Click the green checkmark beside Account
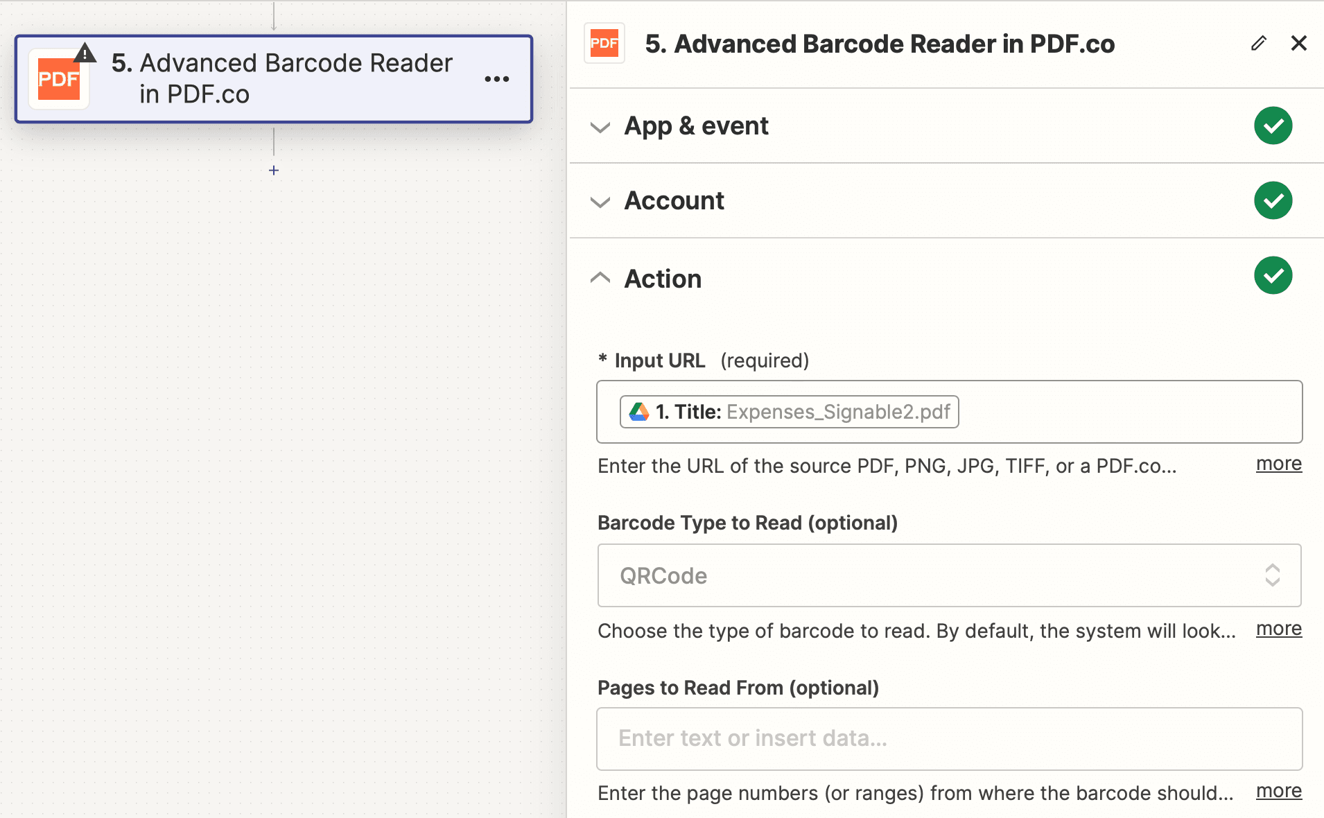The width and height of the screenshot is (1324, 818). (1273, 200)
